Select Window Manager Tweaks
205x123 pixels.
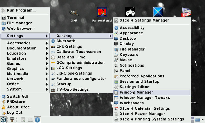[145, 98]
